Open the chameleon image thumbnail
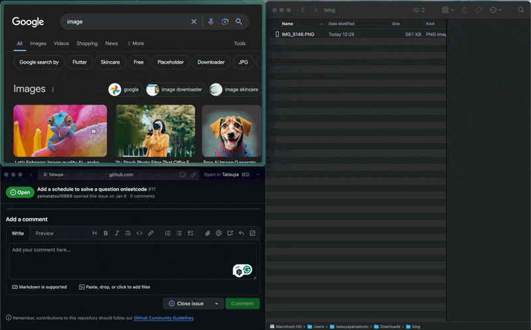This screenshot has width=531, height=330. (x=60, y=131)
